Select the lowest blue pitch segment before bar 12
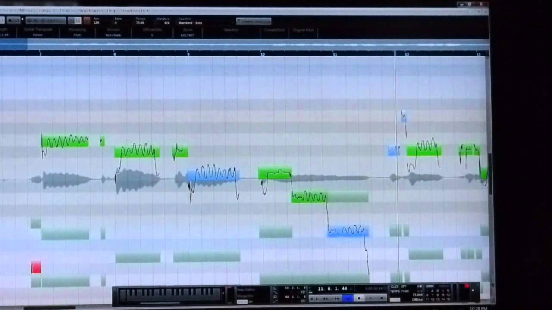Screen dimensions: 552x310 click(x=347, y=232)
